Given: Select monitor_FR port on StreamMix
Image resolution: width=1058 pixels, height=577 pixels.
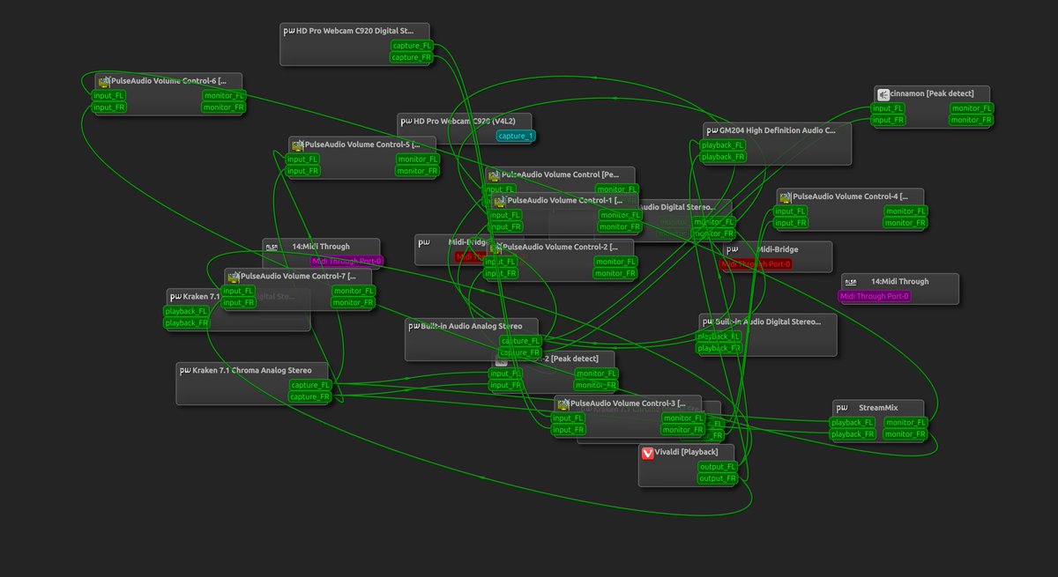Looking at the screenshot, I should coord(906,434).
